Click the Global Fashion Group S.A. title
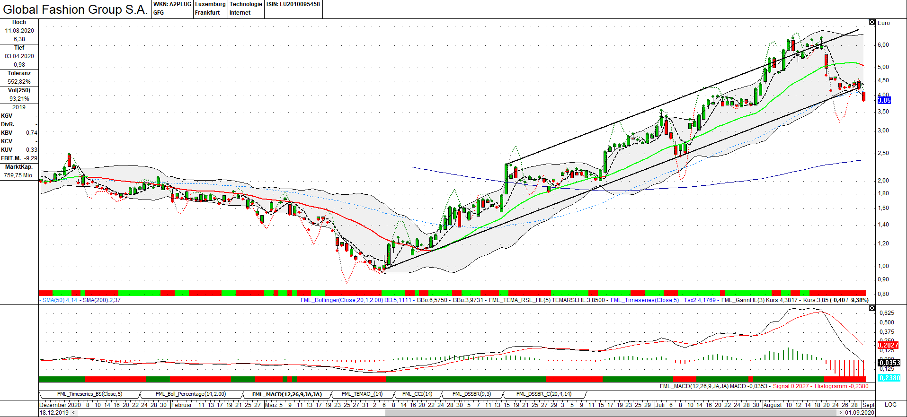The image size is (907, 417). coord(75,9)
